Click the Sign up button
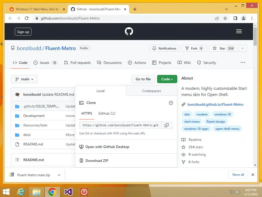Screen dimensions: 262x197 tap(23, 32)
